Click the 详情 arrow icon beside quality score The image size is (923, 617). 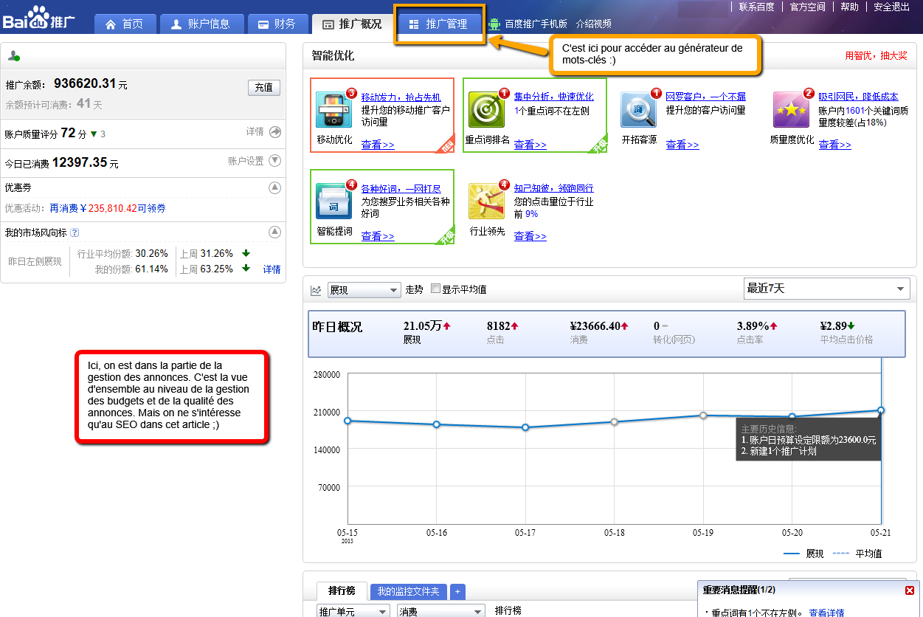(275, 132)
